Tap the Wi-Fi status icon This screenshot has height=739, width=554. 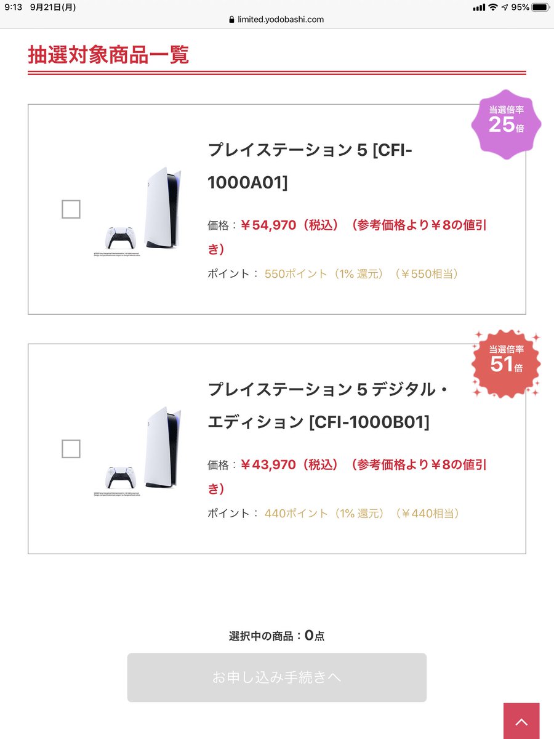pyautogui.click(x=493, y=7)
